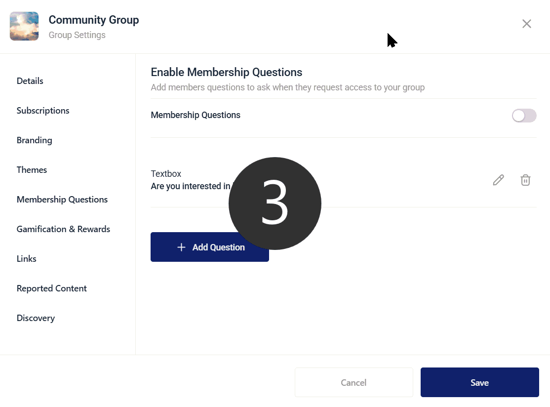550x407 pixels.
Task: Open the Details settings section
Action: [30, 81]
